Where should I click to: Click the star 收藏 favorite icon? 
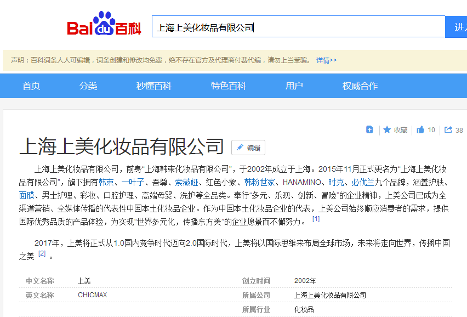387,129
